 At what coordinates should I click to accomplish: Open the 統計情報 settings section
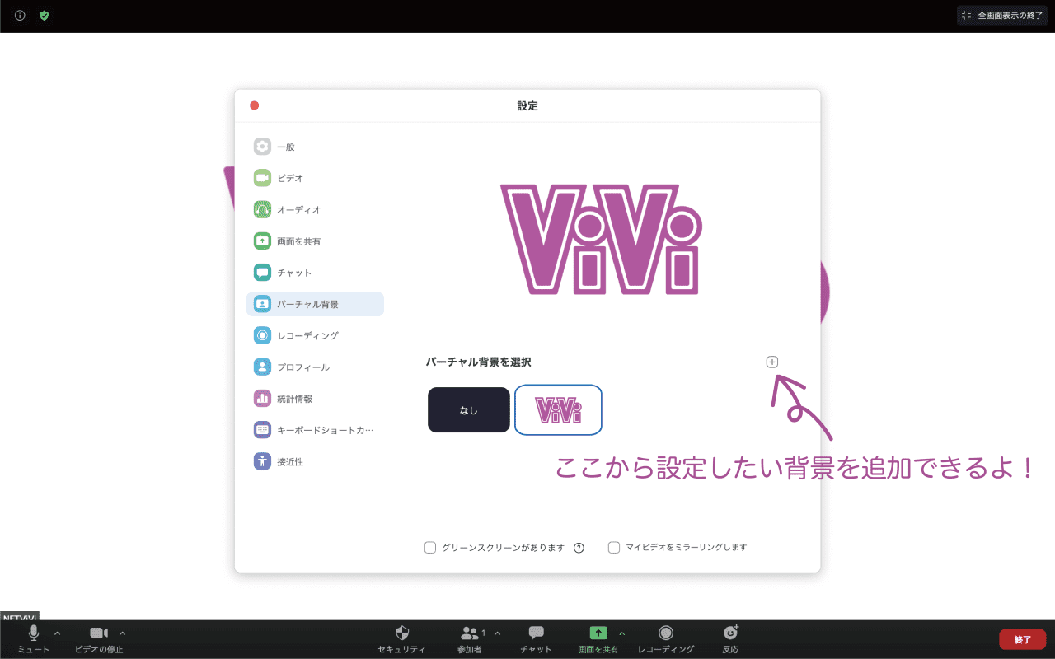[315, 399]
